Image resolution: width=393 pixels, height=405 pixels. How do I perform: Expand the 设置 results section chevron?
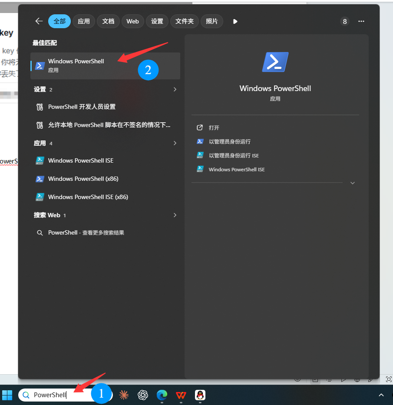click(175, 89)
